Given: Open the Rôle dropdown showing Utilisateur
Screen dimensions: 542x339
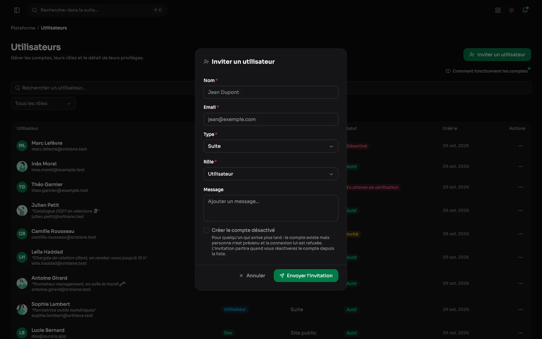Looking at the screenshot, I should (271, 174).
